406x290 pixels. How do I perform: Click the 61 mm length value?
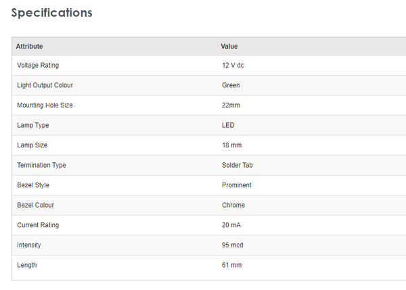(x=231, y=265)
